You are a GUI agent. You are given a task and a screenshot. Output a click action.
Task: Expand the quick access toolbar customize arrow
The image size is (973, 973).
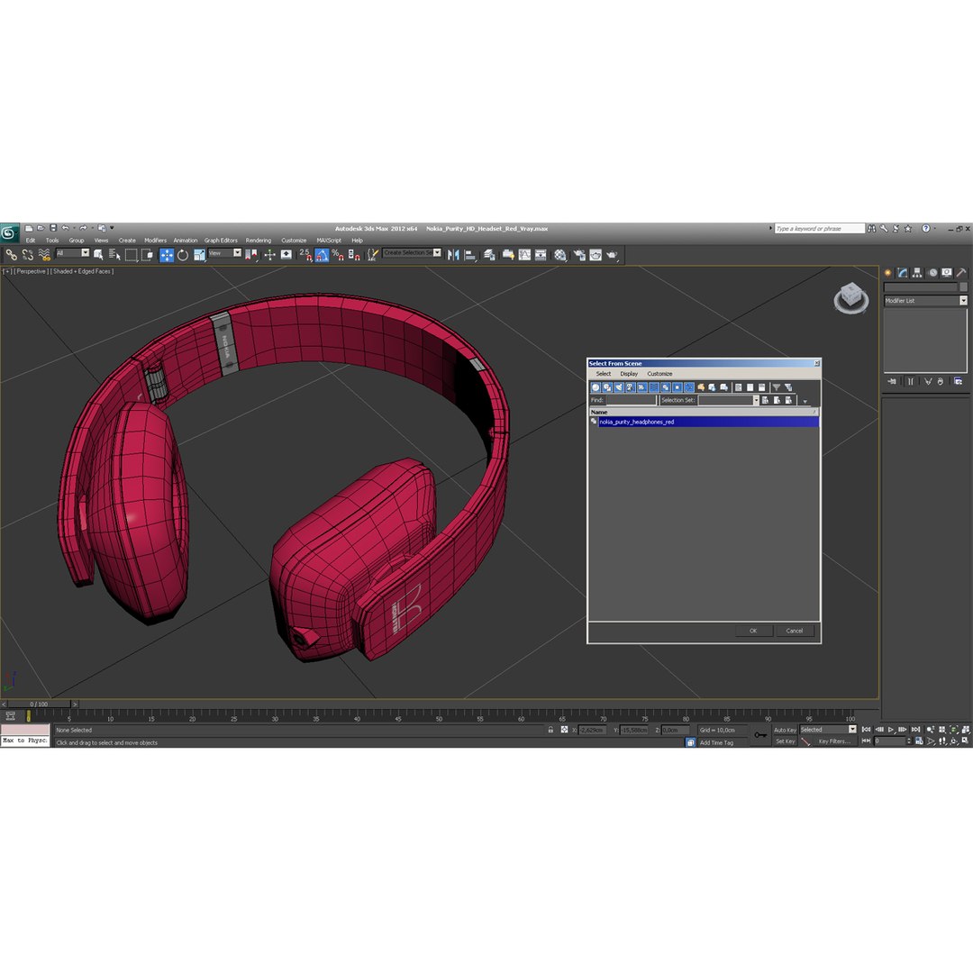pyautogui.click(x=112, y=228)
